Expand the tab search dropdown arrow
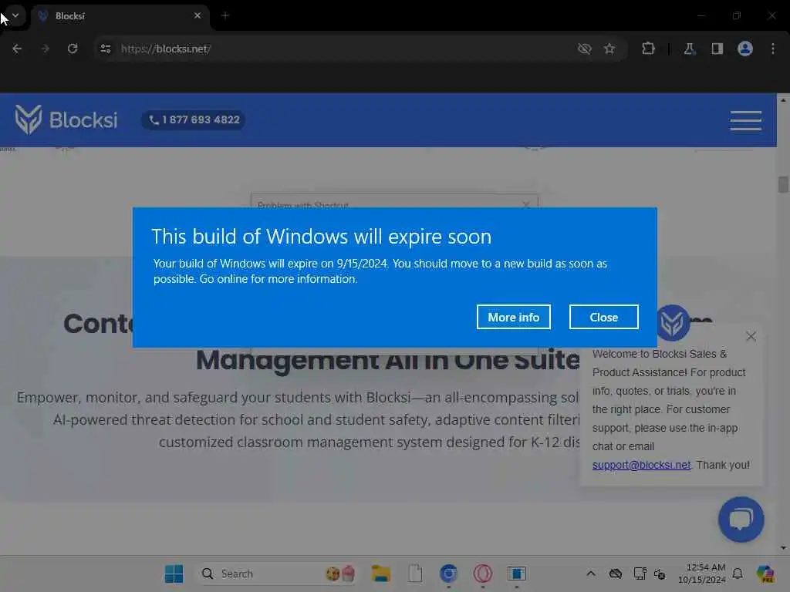Viewport: 790px width, 592px height. coord(15,15)
